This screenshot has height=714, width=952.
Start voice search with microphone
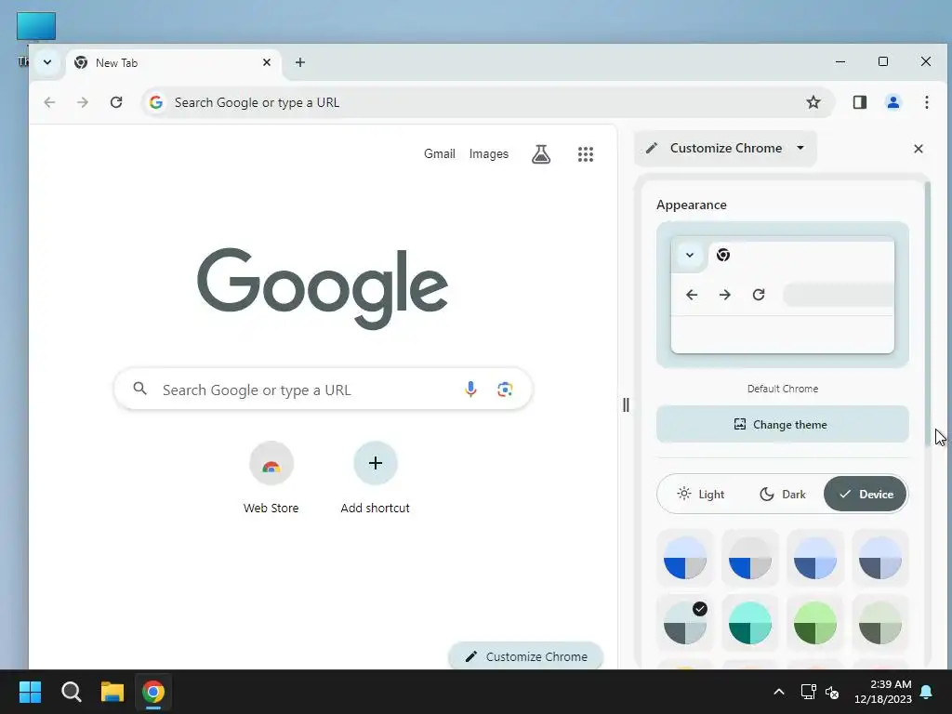470,390
